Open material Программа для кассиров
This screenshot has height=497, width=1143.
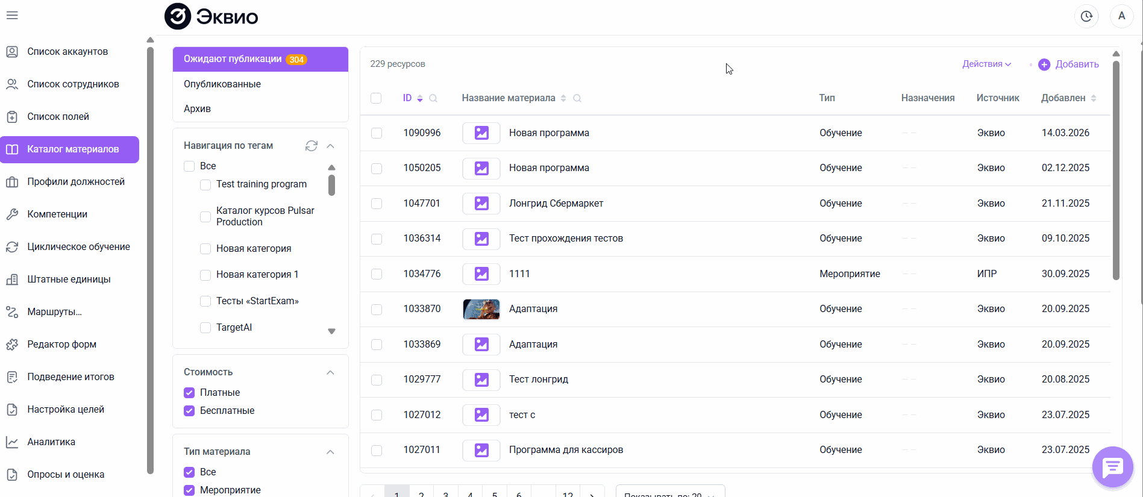[x=566, y=450]
